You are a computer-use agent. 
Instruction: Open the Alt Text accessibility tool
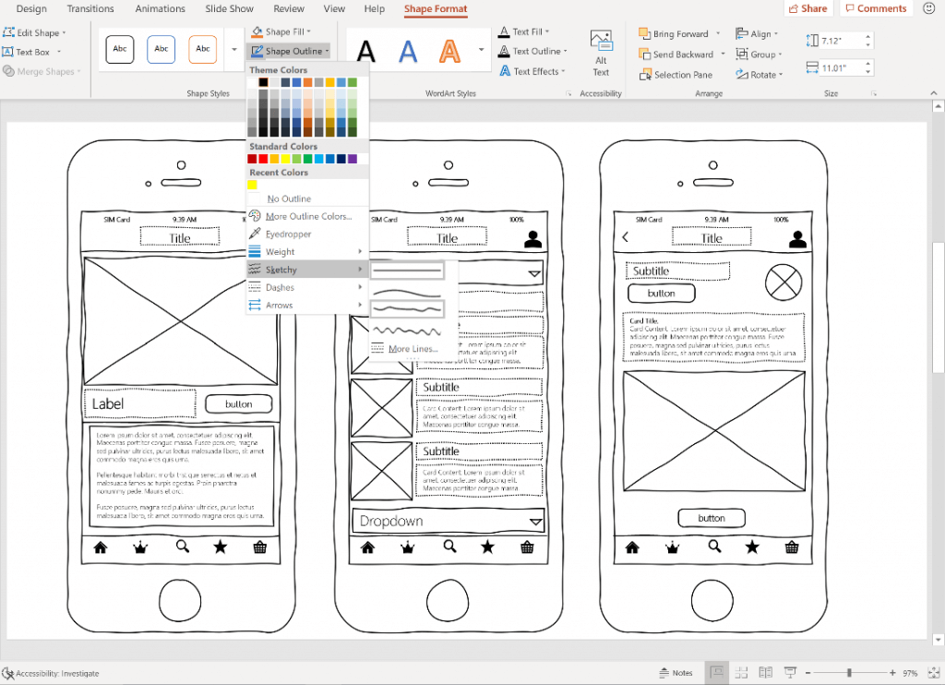click(601, 53)
